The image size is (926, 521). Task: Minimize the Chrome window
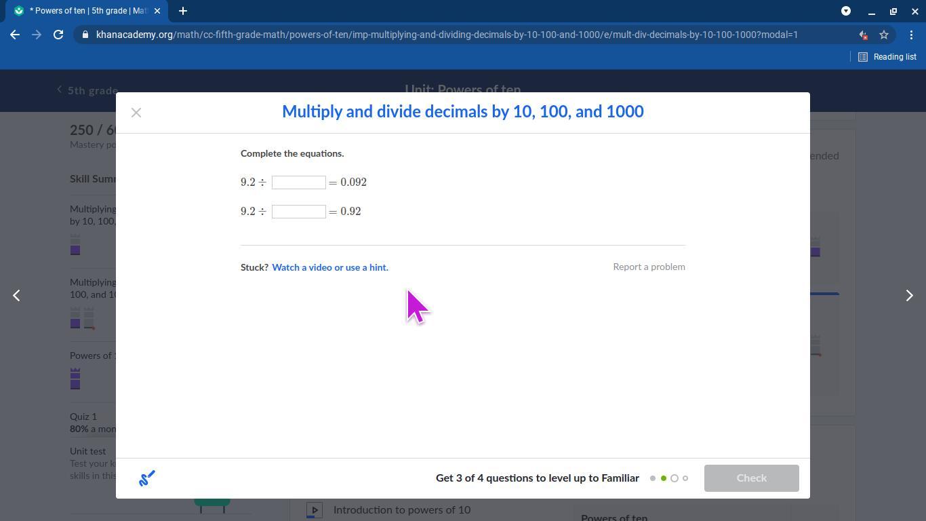[872, 11]
